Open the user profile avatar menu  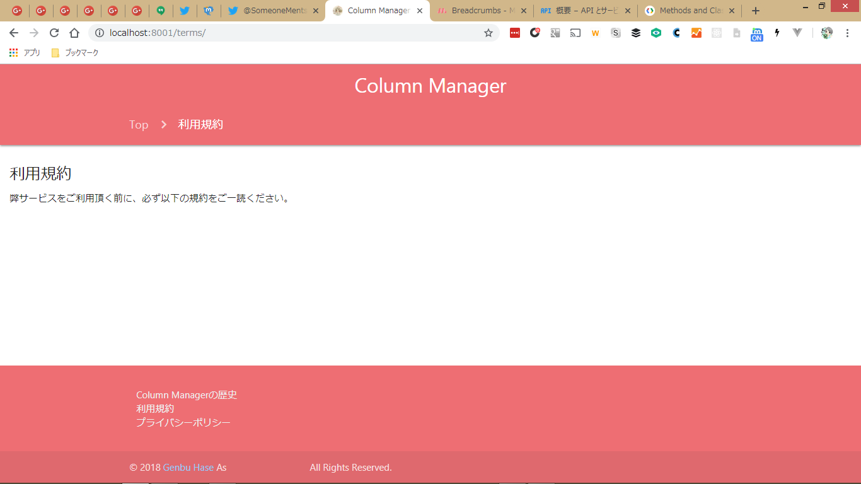(x=827, y=33)
